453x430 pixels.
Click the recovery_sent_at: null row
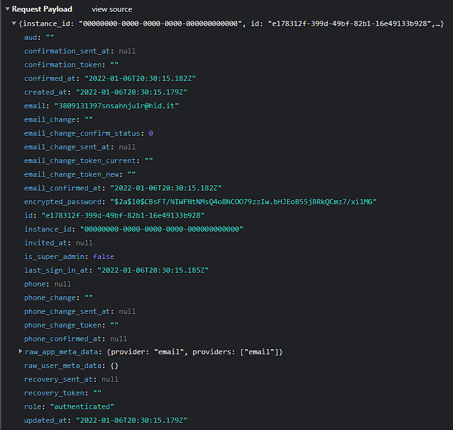[71, 379]
